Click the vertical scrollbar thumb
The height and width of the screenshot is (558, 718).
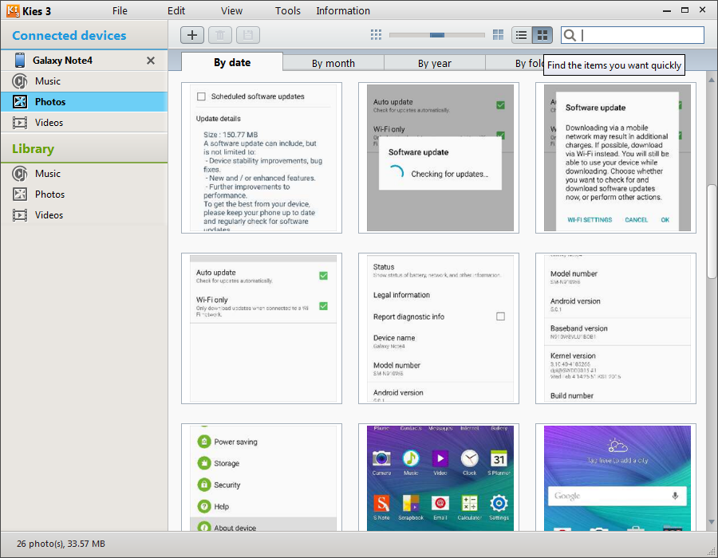(712, 231)
